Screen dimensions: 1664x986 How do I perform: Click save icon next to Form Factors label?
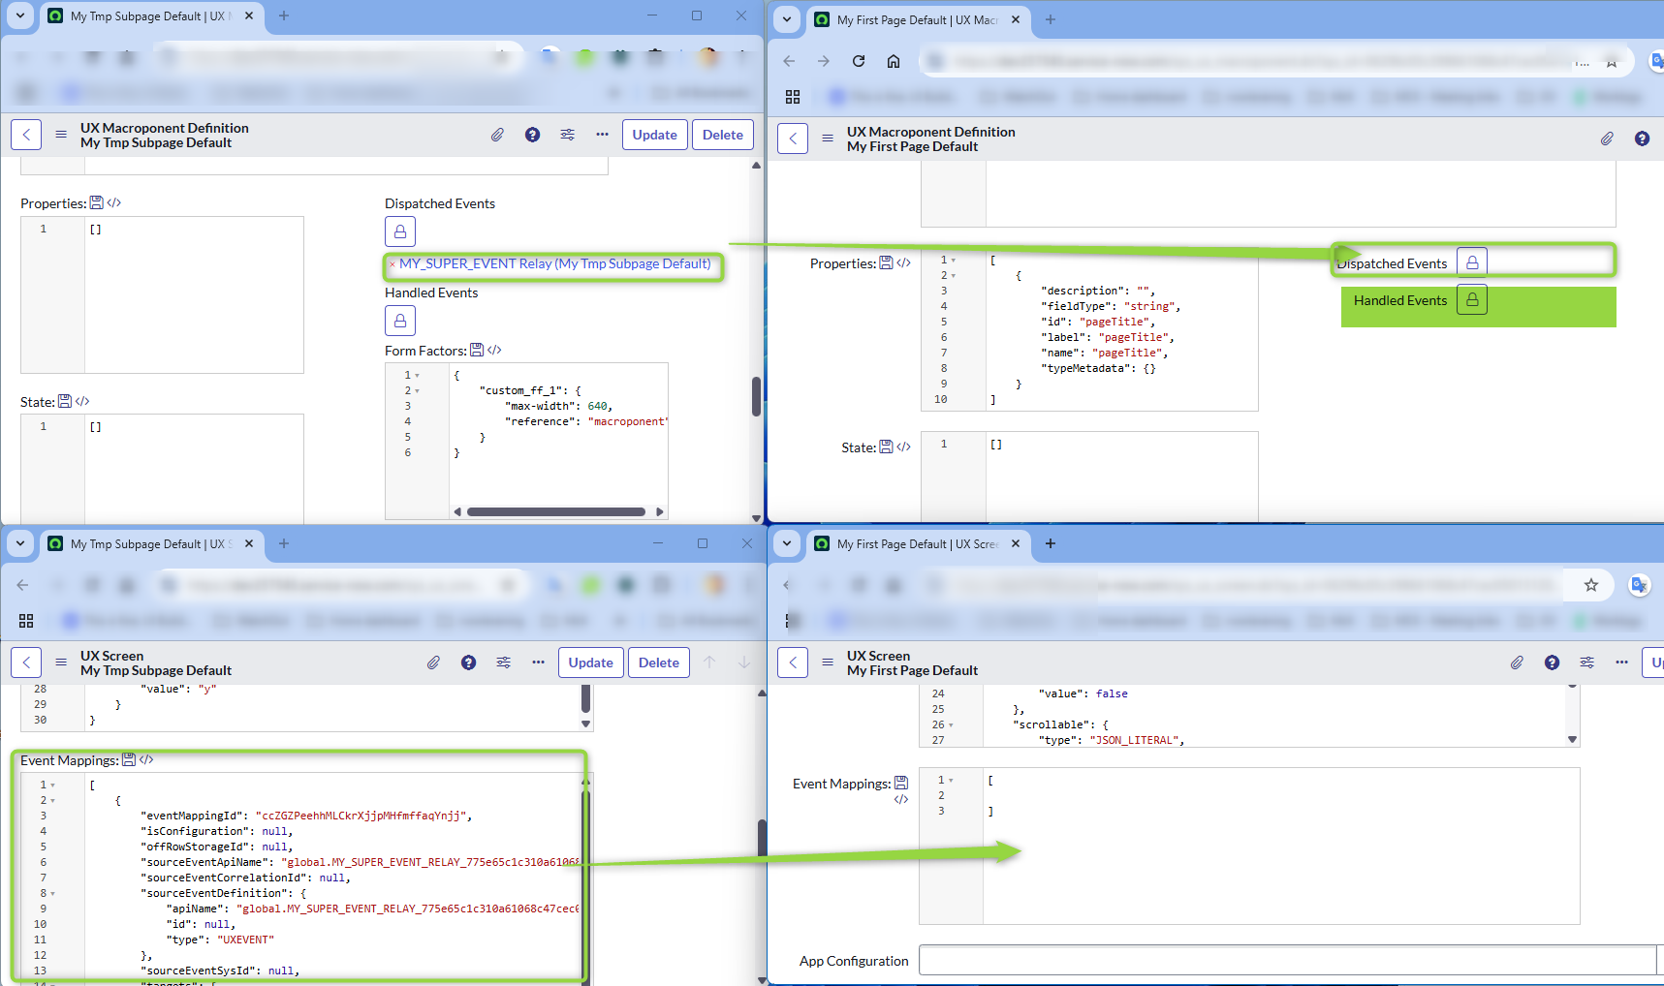click(477, 351)
